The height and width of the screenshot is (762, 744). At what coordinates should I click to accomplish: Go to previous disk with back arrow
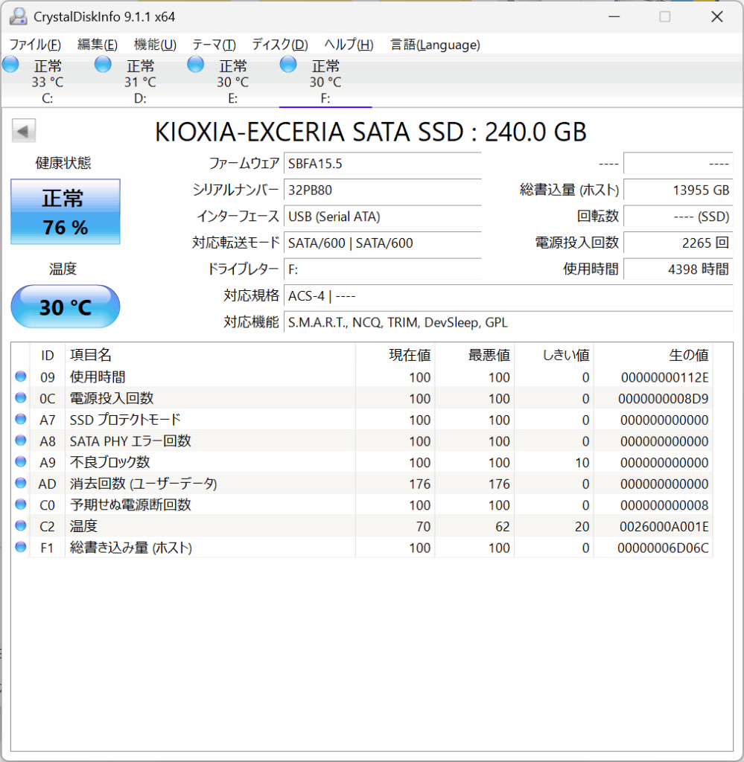coord(24,131)
